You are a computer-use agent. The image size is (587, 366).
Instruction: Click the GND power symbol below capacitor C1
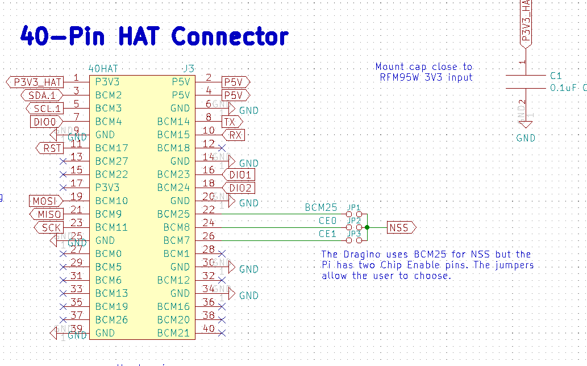coord(526,124)
